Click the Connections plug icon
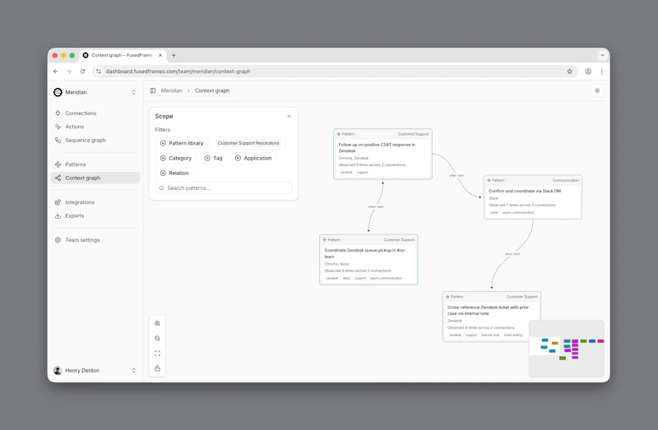This screenshot has width=658, height=430. pos(58,113)
